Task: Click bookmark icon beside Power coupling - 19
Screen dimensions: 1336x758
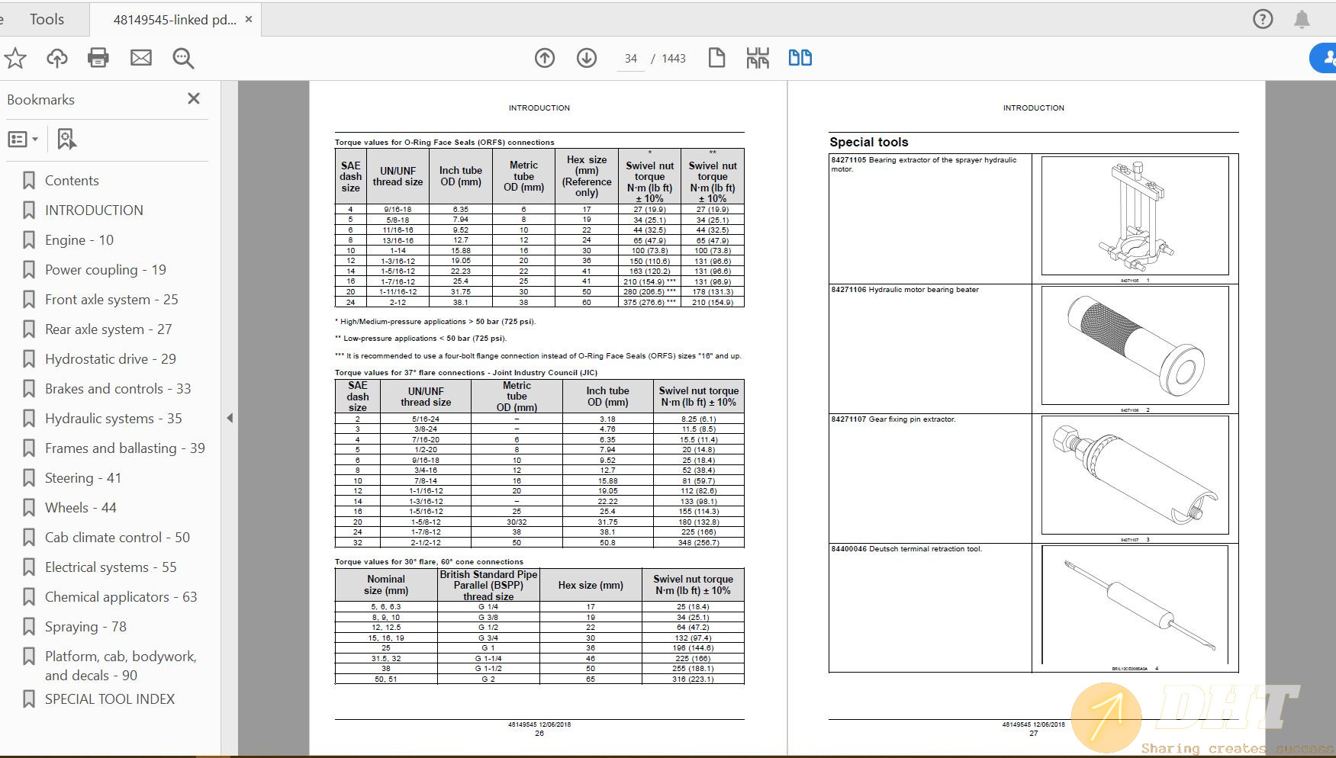Action: [x=29, y=270]
